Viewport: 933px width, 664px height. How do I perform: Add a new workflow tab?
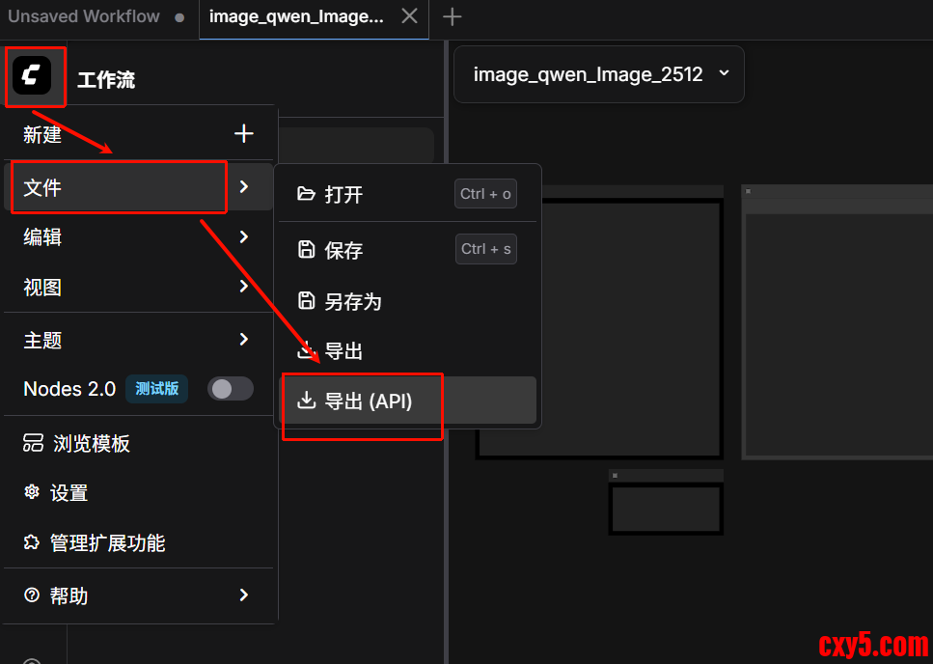(453, 16)
